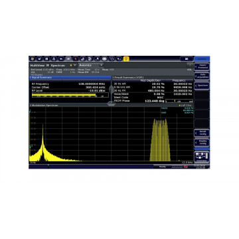Select the orange pointer selection icon

(x=76, y=59)
